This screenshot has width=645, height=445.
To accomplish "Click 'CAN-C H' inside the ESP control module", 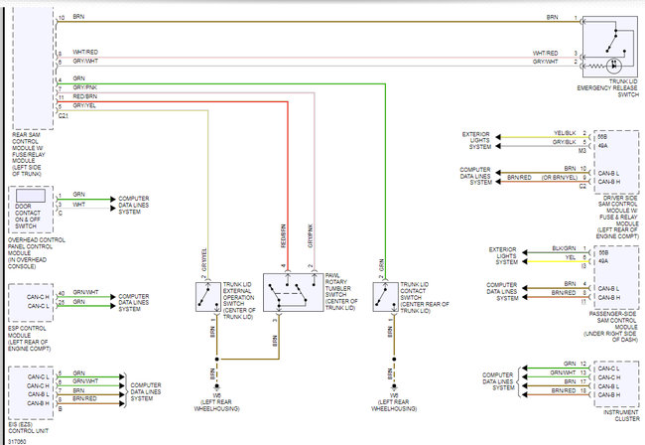I will pos(38,297).
